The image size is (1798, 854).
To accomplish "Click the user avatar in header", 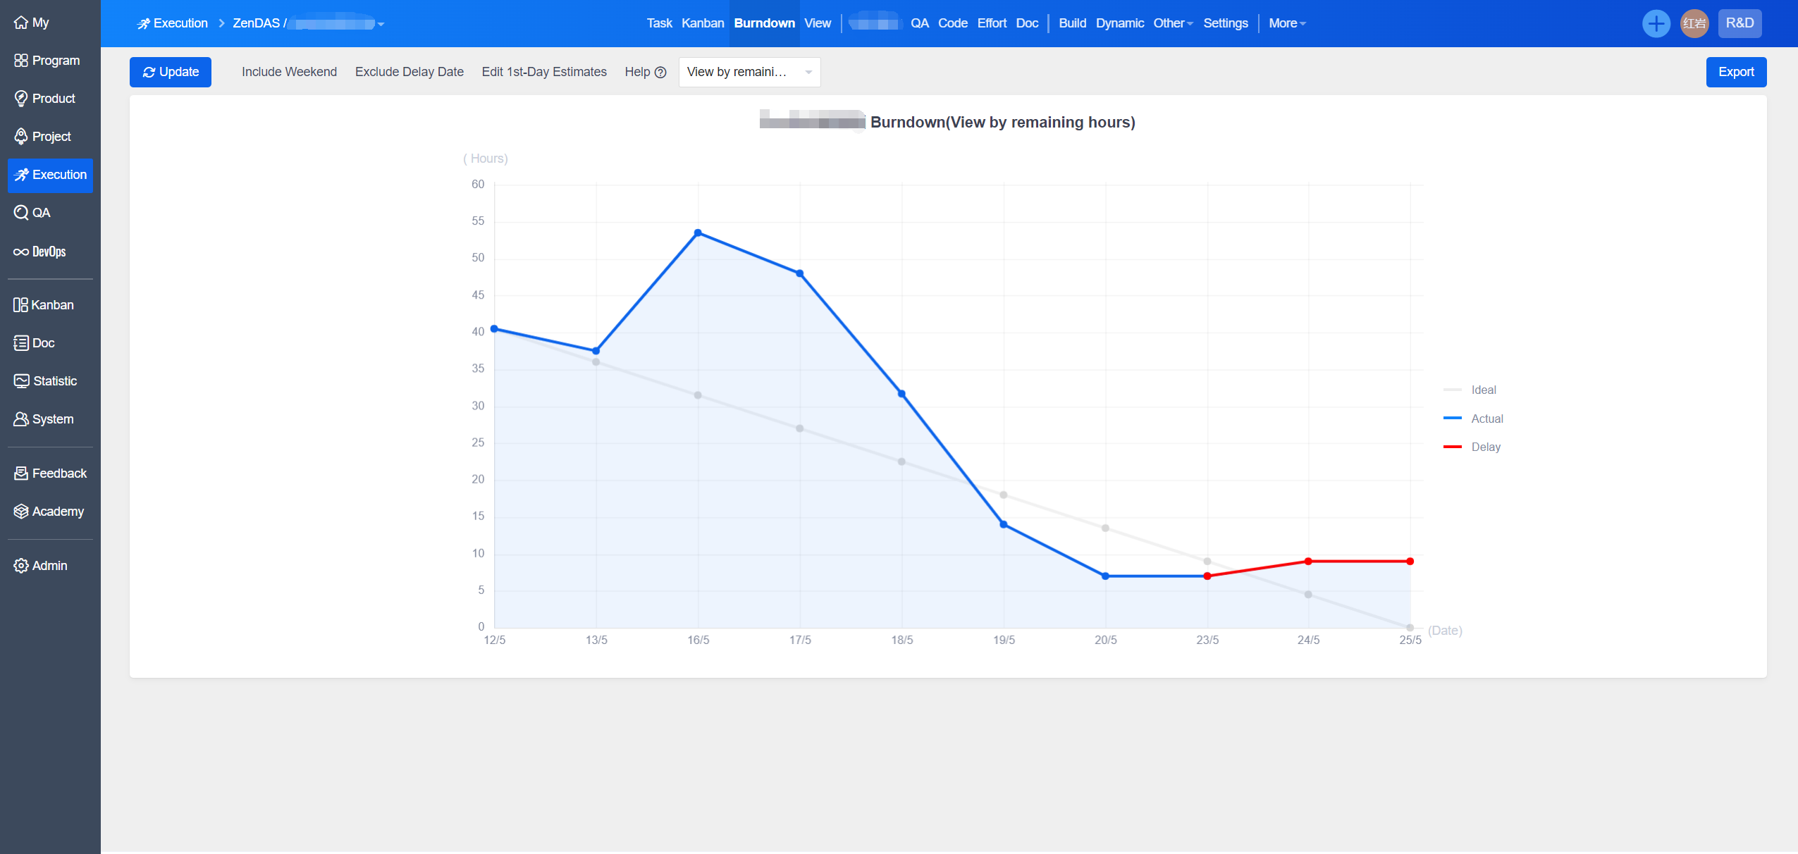I will [x=1694, y=23].
